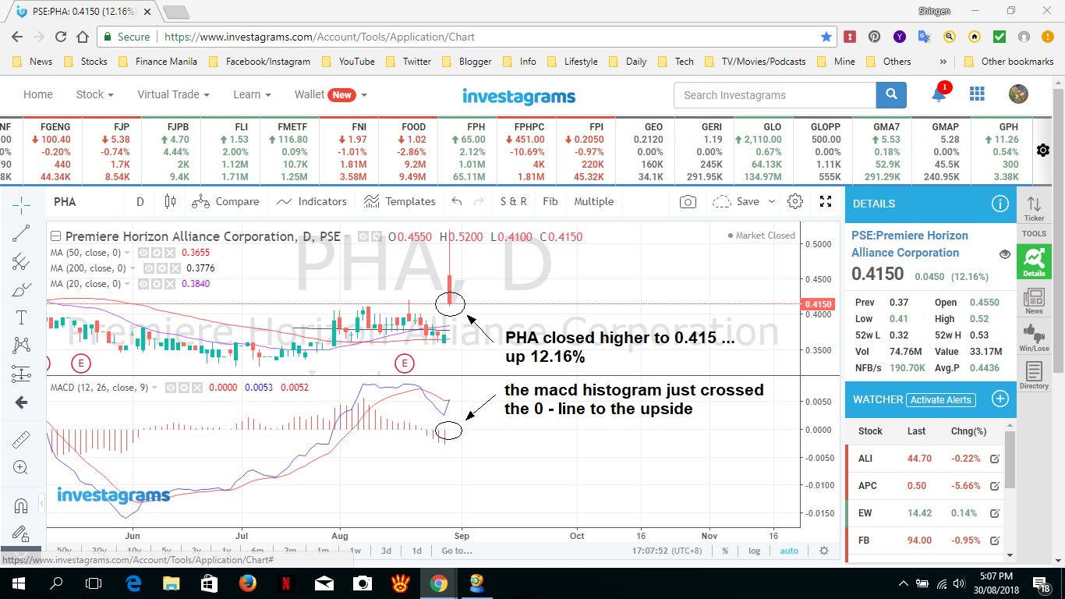The width and height of the screenshot is (1065, 599).
Task: Select the brush drawing tool
Action: pos(21,290)
